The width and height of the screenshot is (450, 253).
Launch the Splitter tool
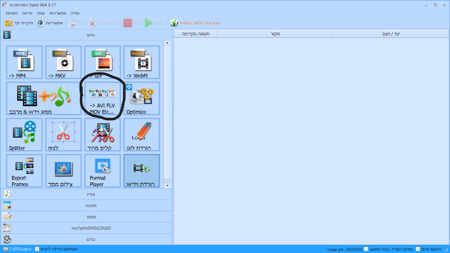click(x=24, y=135)
